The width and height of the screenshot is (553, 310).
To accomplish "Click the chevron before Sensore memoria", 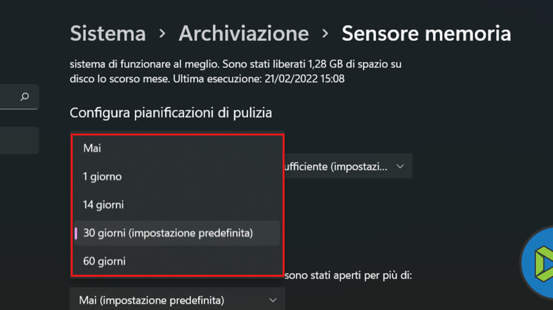I will coord(325,33).
